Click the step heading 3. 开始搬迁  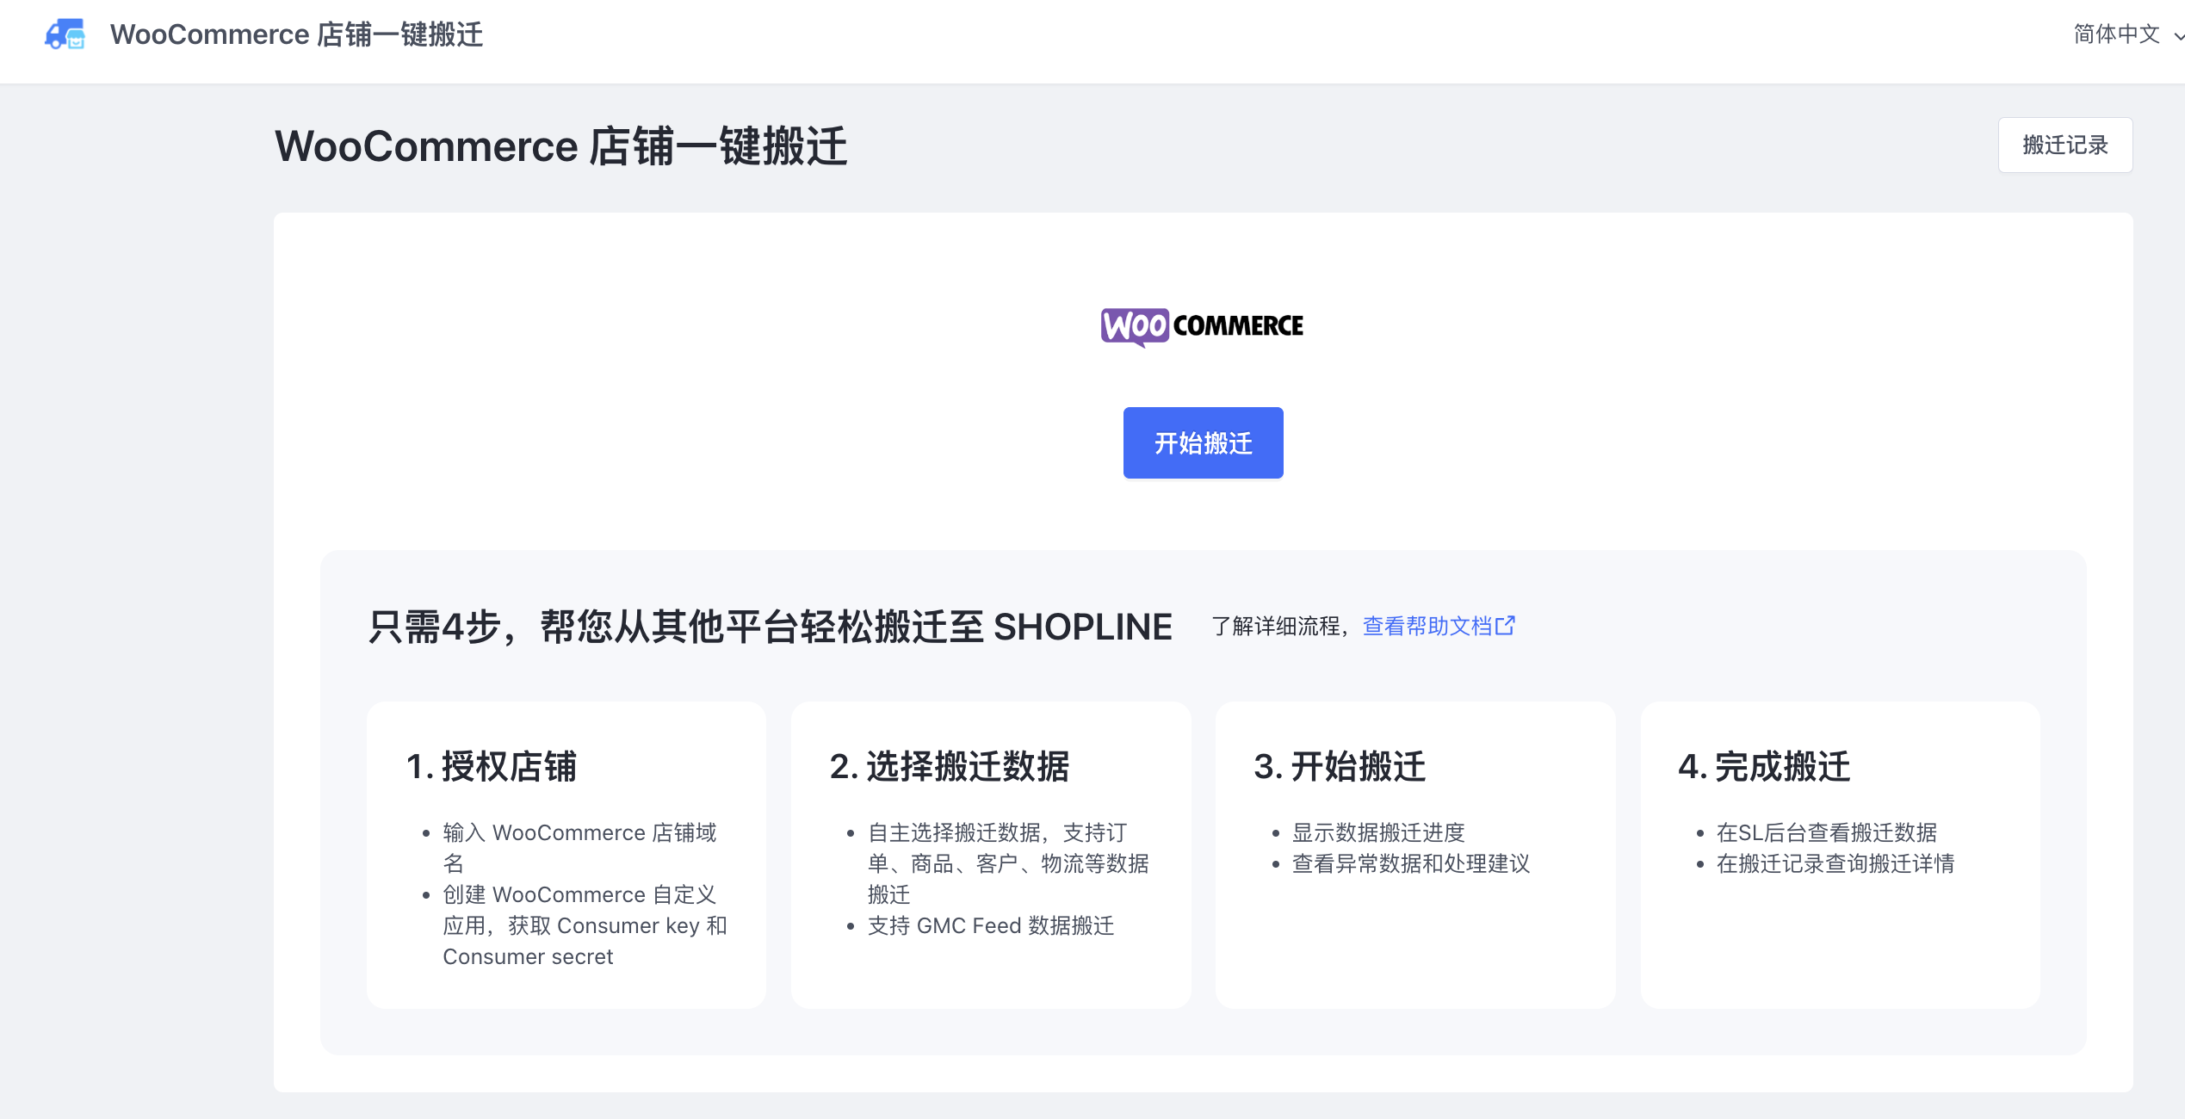[x=1340, y=766]
